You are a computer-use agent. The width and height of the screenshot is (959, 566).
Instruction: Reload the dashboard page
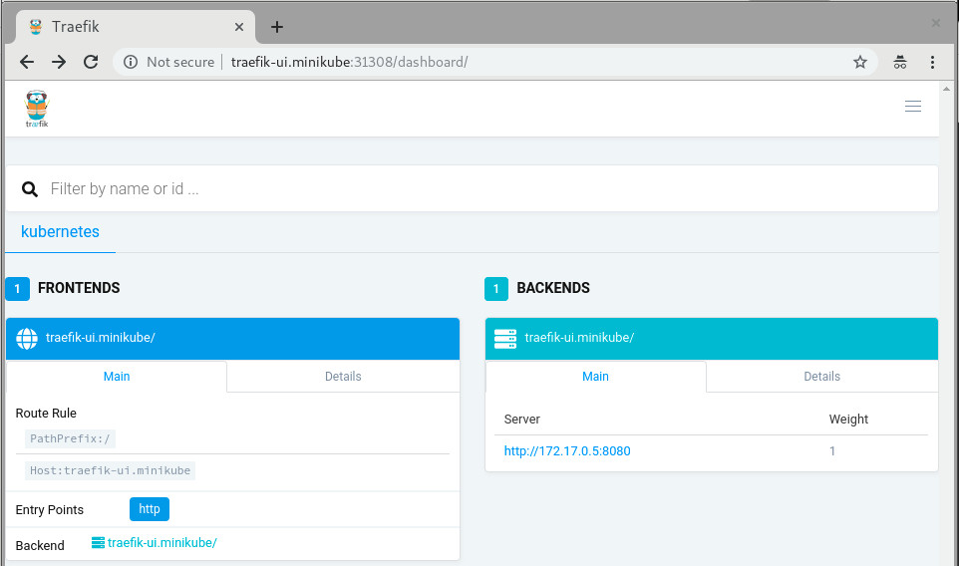pyautogui.click(x=91, y=62)
